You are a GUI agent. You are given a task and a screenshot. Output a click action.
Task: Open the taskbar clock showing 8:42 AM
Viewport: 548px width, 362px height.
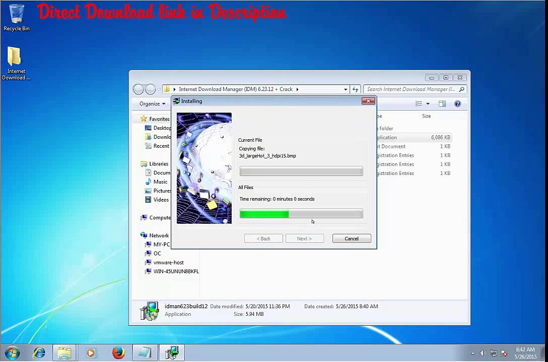click(x=525, y=353)
